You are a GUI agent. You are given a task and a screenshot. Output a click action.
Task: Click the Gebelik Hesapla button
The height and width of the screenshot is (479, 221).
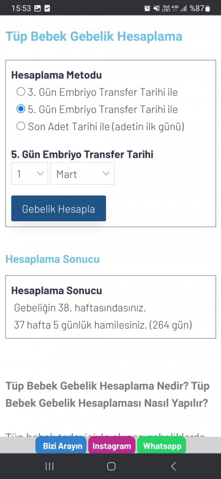tap(59, 209)
